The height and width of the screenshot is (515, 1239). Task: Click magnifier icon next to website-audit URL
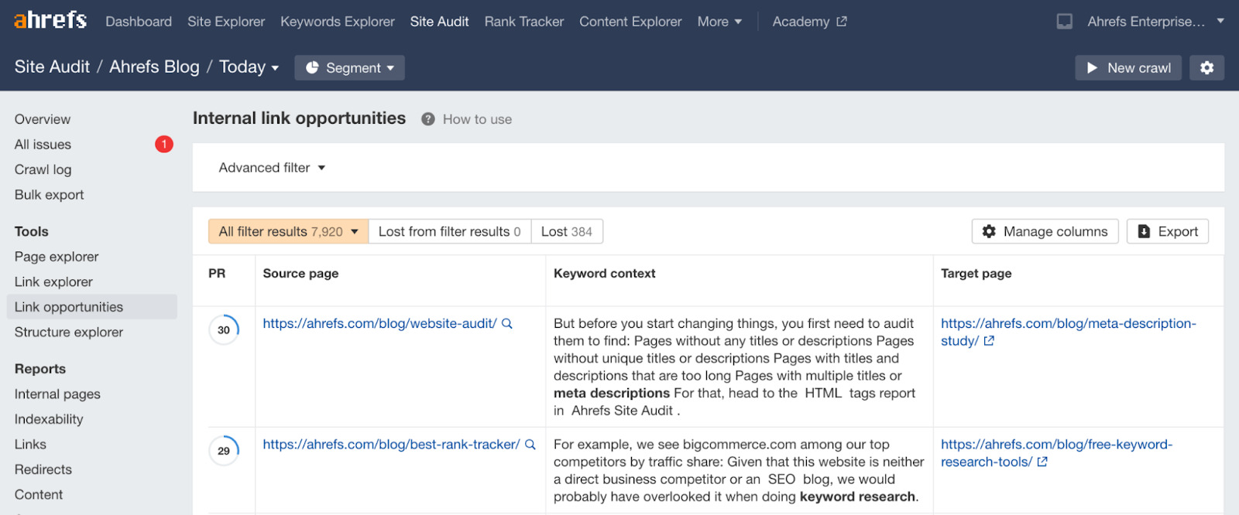507,324
